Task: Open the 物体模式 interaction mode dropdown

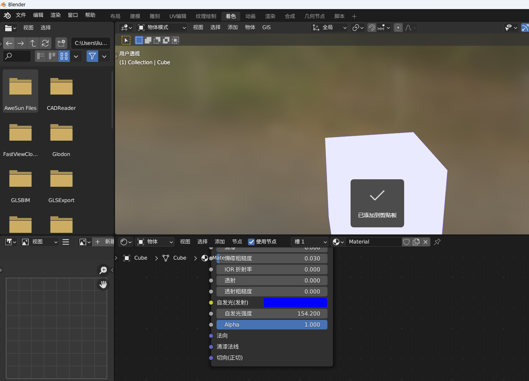Action: click(161, 28)
